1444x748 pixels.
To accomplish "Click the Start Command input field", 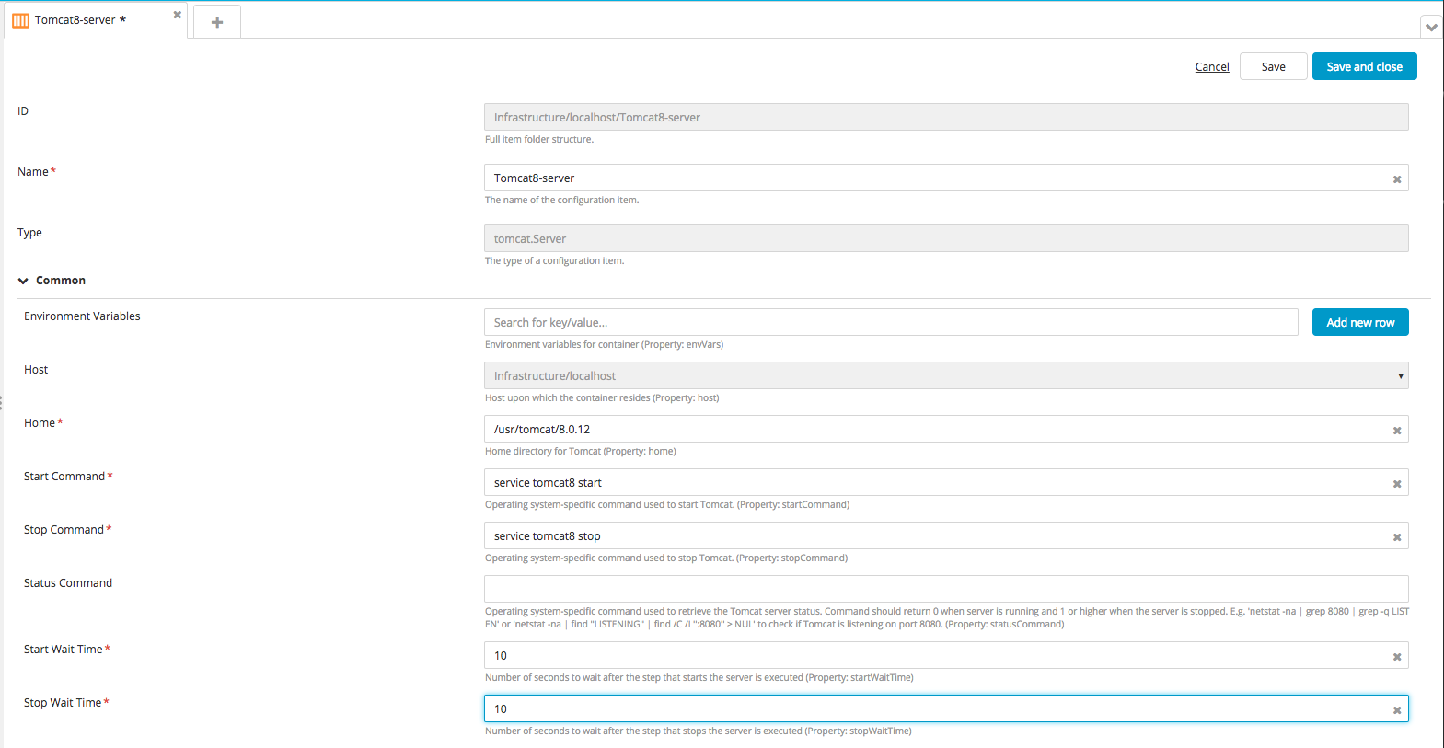I will point(946,482).
